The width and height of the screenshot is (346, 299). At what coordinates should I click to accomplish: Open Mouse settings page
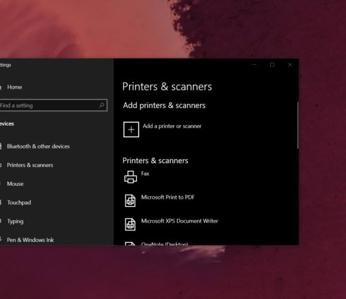(15, 184)
